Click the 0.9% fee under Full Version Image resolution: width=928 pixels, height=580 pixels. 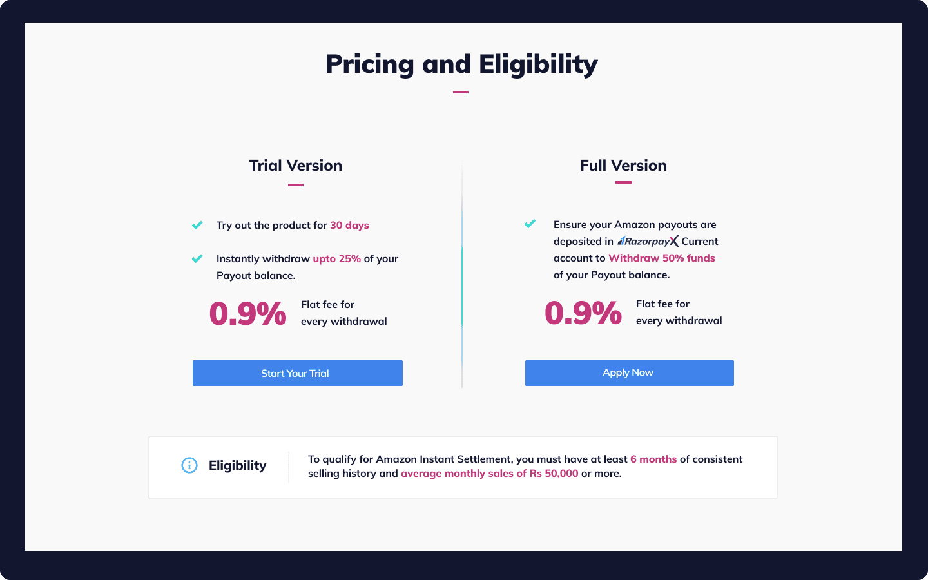[583, 313]
